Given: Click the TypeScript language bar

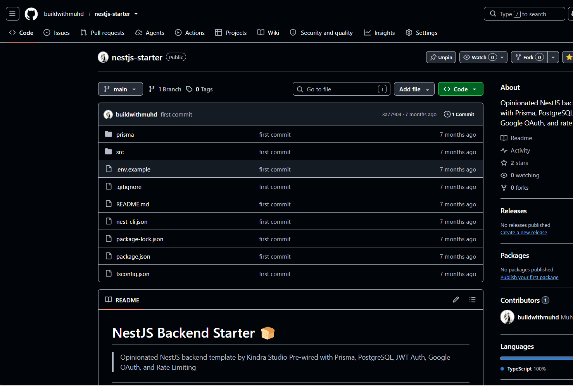Looking at the screenshot, I should 537,358.
